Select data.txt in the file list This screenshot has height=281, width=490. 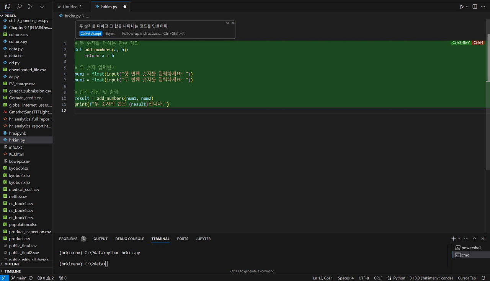pos(26,55)
